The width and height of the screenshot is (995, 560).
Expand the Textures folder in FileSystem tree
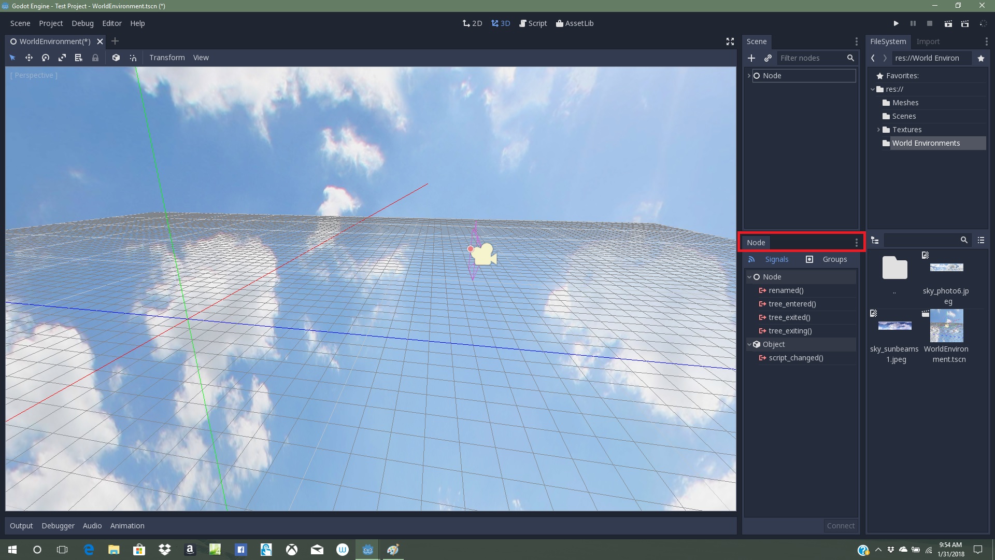click(x=878, y=130)
